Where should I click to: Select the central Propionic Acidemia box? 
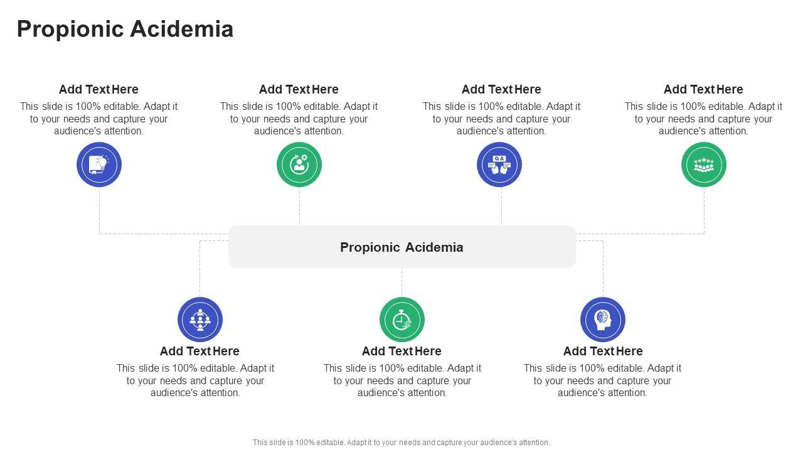pyautogui.click(x=402, y=247)
